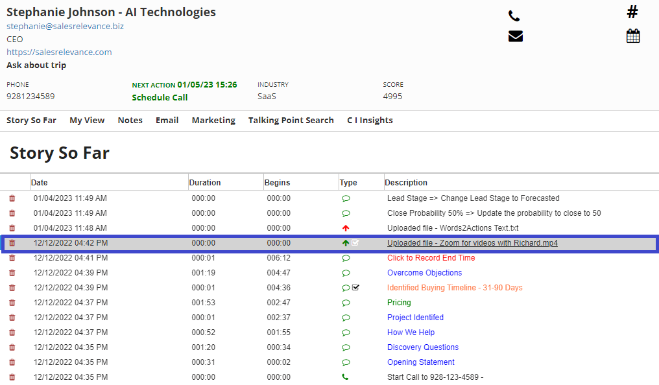659x385 pixels.
Task: Click the hashtag icon
Action: 632,12
